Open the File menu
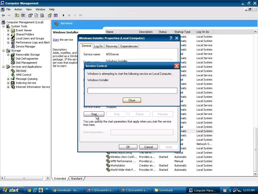258x194 pixels. (8, 9)
